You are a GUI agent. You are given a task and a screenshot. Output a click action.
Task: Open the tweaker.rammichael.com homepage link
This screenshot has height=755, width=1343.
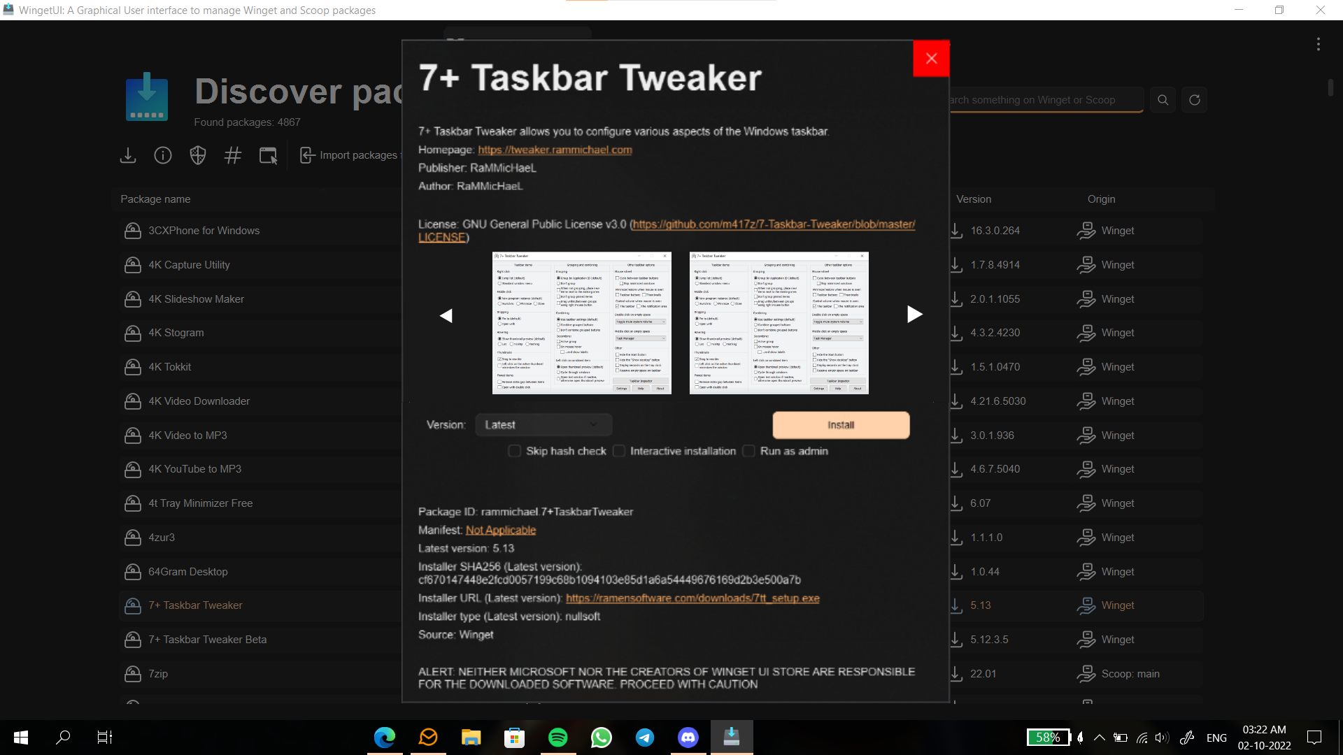(555, 150)
